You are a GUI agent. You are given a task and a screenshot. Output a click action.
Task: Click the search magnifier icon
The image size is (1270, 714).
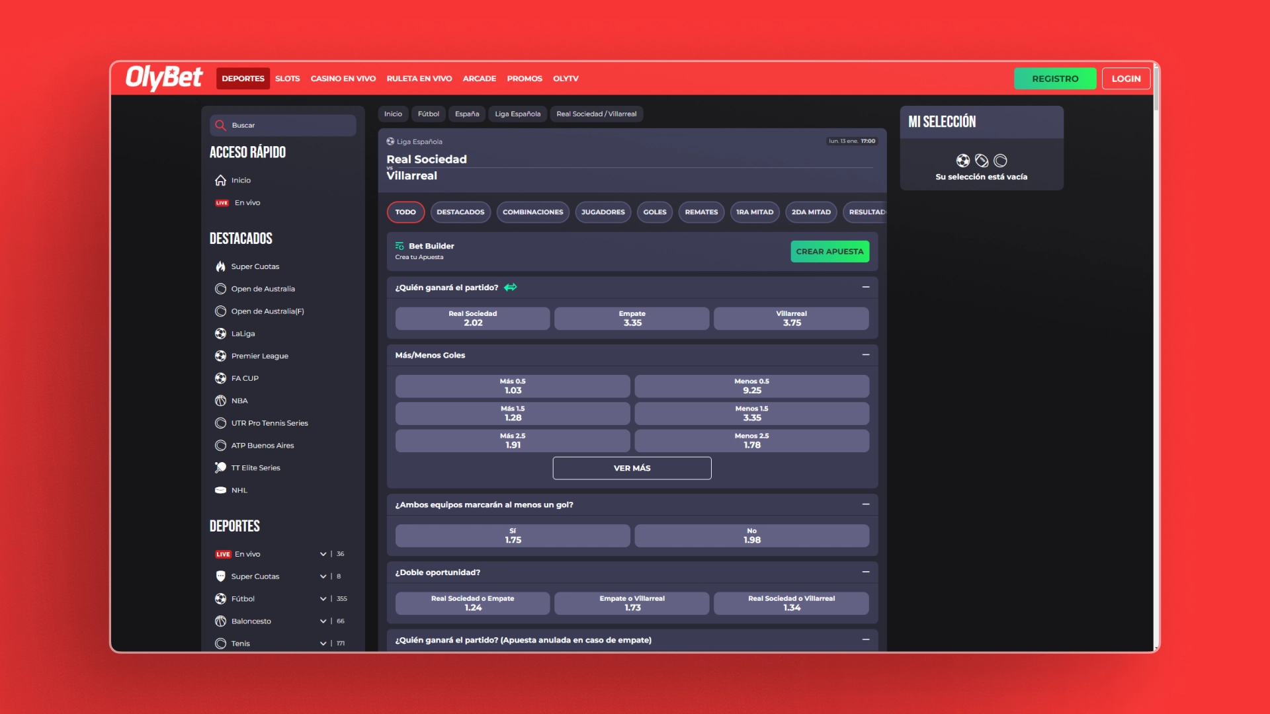click(220, 126)
